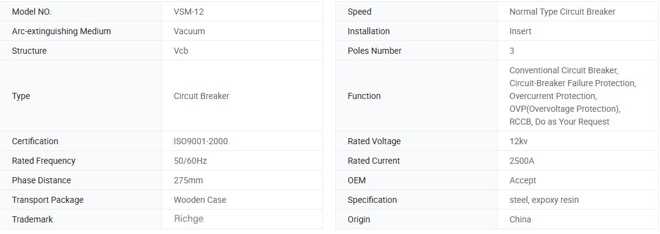Screen dimensions: 660x234
Task: Select the Transport Package label cell
Action: tap(81, 200)
